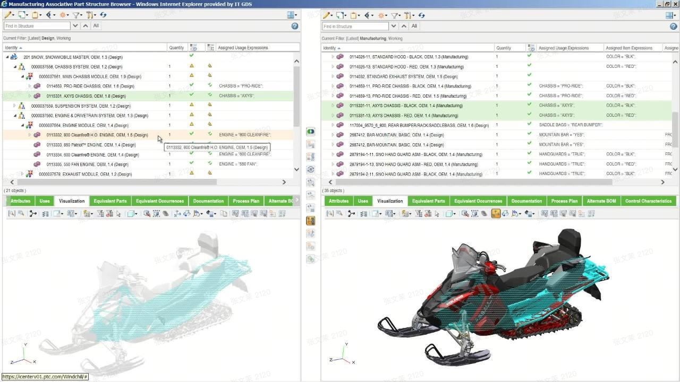The height and width of the screenshot is (382, 680).
Task: Click find next down arrow in right pane
Action: tap(394, 26)
